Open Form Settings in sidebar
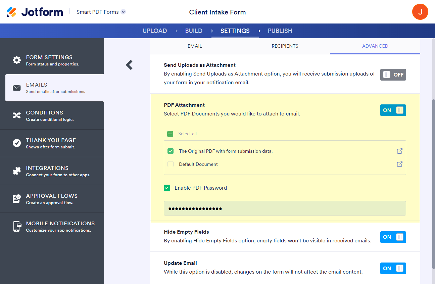The width and height of the screenshot is (435, 284). pos(52,60)
